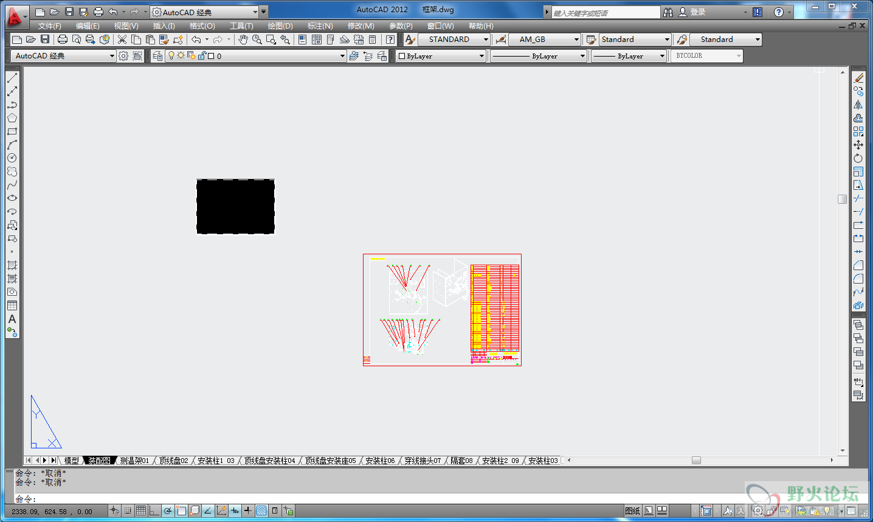This screenshot has width=873, height=522.
Task: Toggle Object Snap in status bar
Action: point(181,511)
